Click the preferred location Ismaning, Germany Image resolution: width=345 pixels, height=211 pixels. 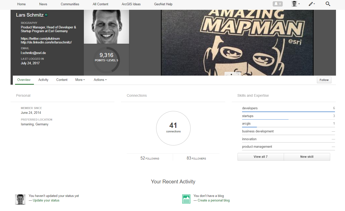[35, 124]
